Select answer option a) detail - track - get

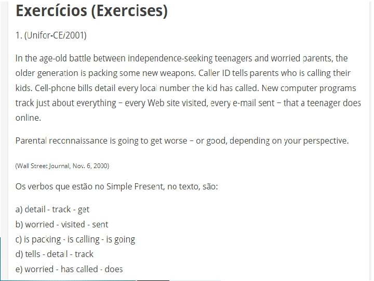pos(52,210)
